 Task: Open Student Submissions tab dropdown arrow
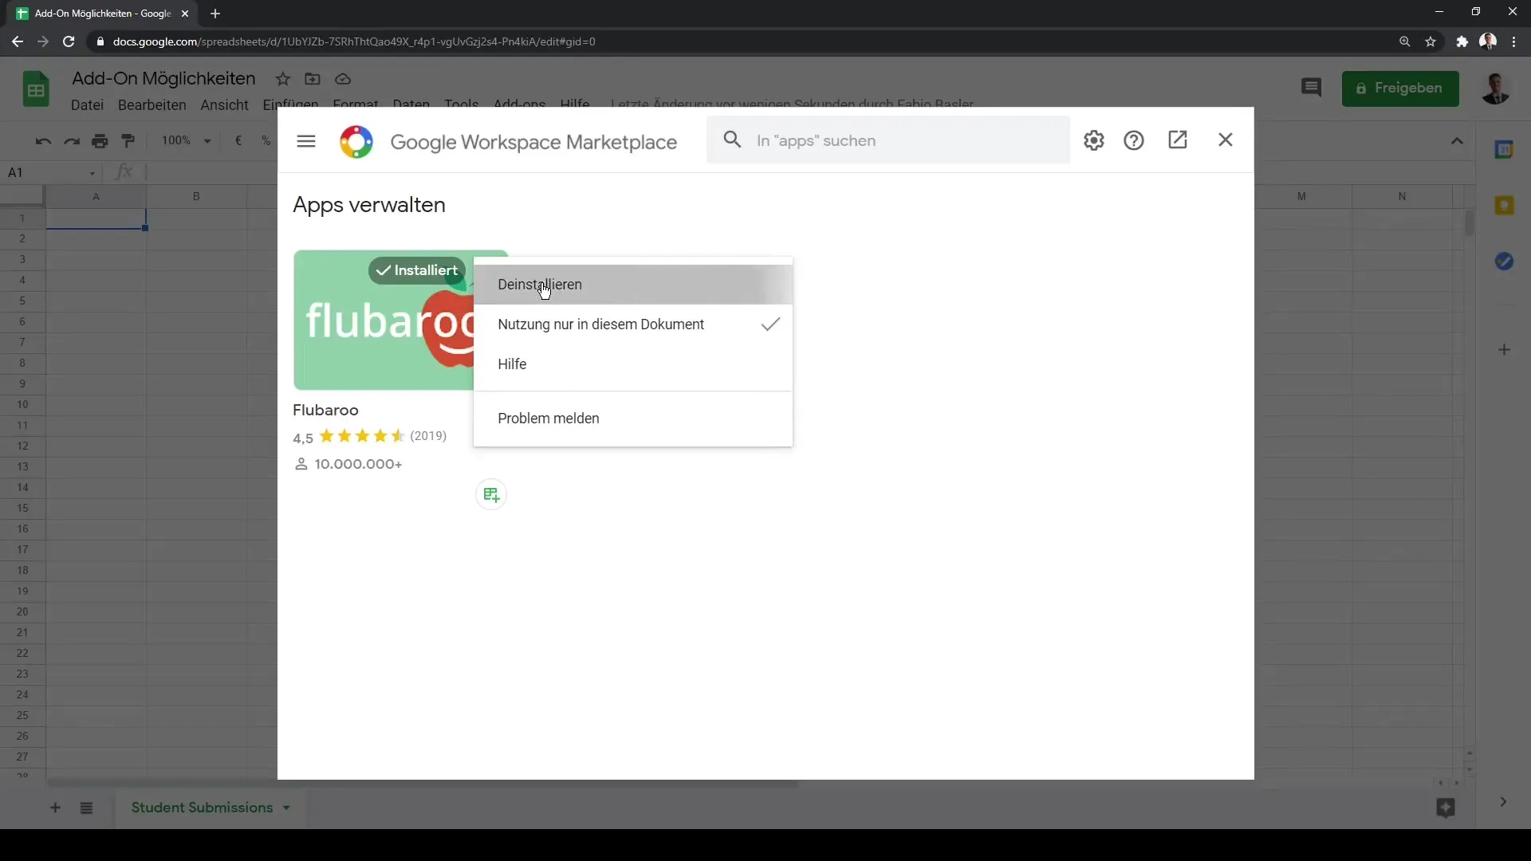[x=286, y=808]
